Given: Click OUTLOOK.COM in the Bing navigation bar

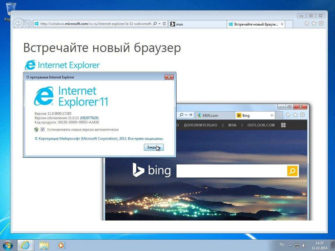Looking at the screenshot, I should [x=261, y=125].
